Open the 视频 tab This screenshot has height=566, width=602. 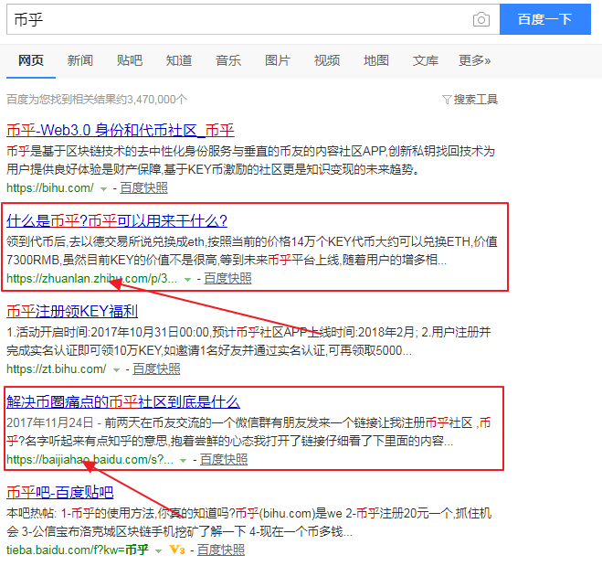(x=327, y=60)
